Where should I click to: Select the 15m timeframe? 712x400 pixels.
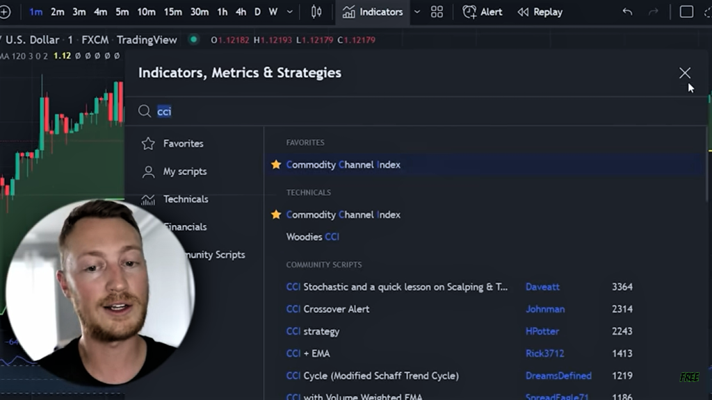[172, 12]
